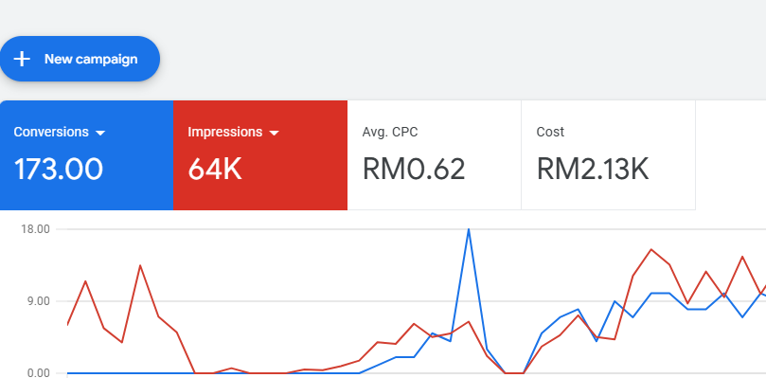Select the Impressions metric label
Image resolution: width=766 pixels, height=378 pixels.
tap(225, 132)
